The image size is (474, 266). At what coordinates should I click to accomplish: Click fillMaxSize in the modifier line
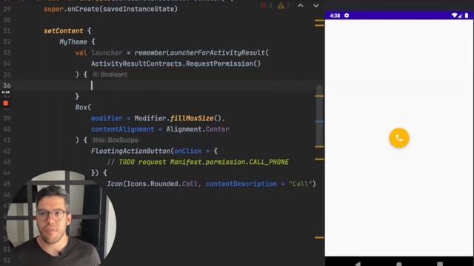192,118
